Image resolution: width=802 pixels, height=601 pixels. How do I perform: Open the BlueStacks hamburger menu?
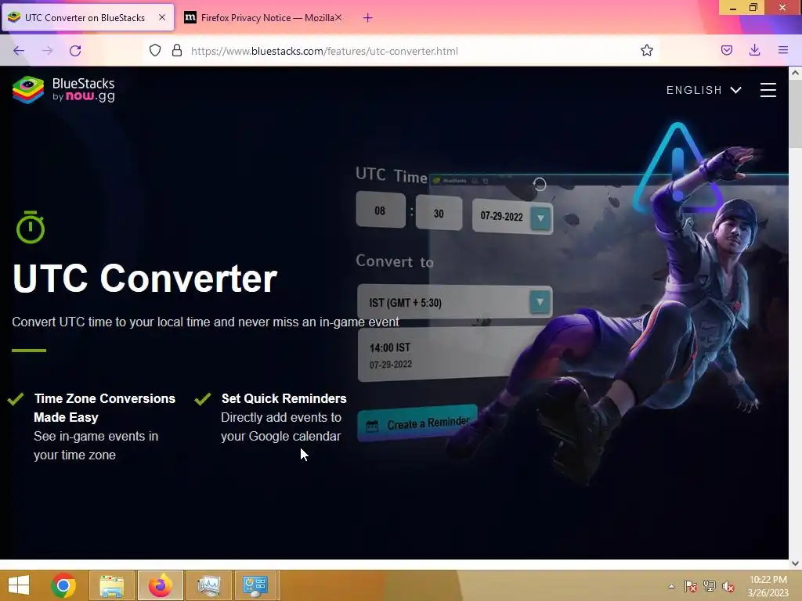768,90
